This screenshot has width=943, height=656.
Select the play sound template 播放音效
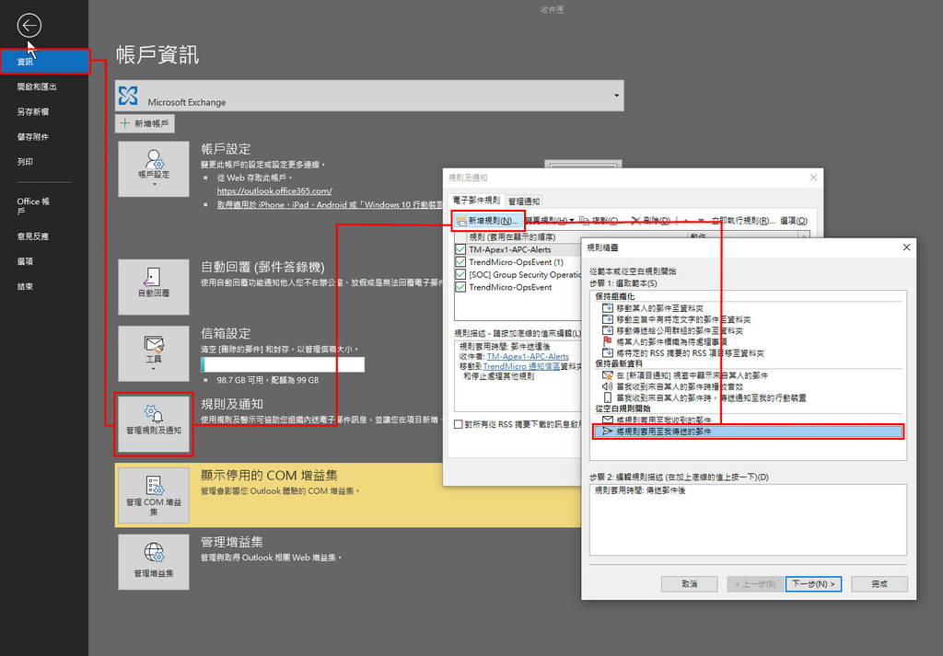click(672, 386)
